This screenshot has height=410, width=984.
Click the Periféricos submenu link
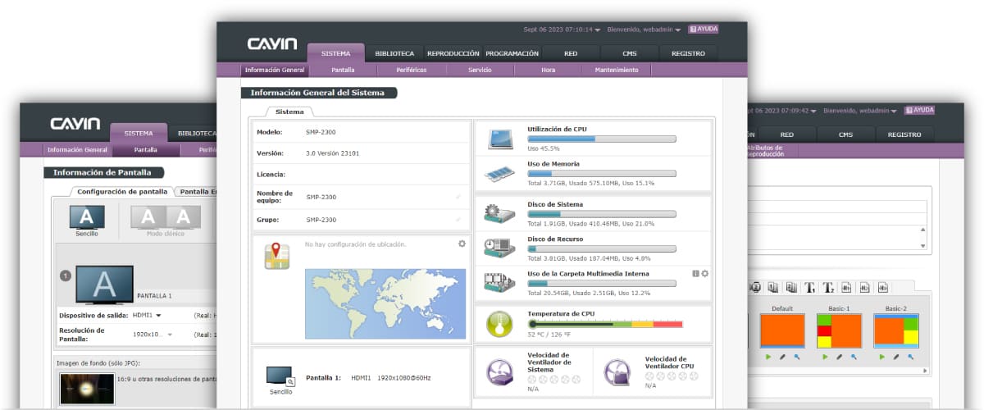[x=411, y=71]
